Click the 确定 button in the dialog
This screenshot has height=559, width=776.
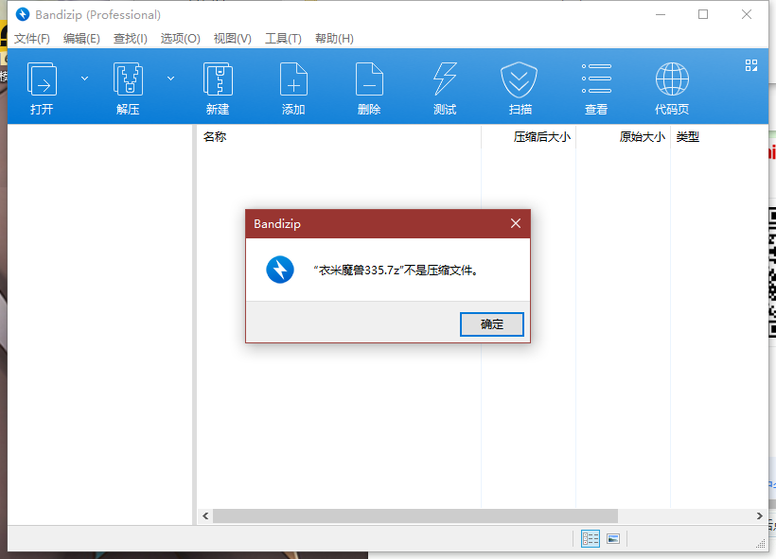click(492, 324)
